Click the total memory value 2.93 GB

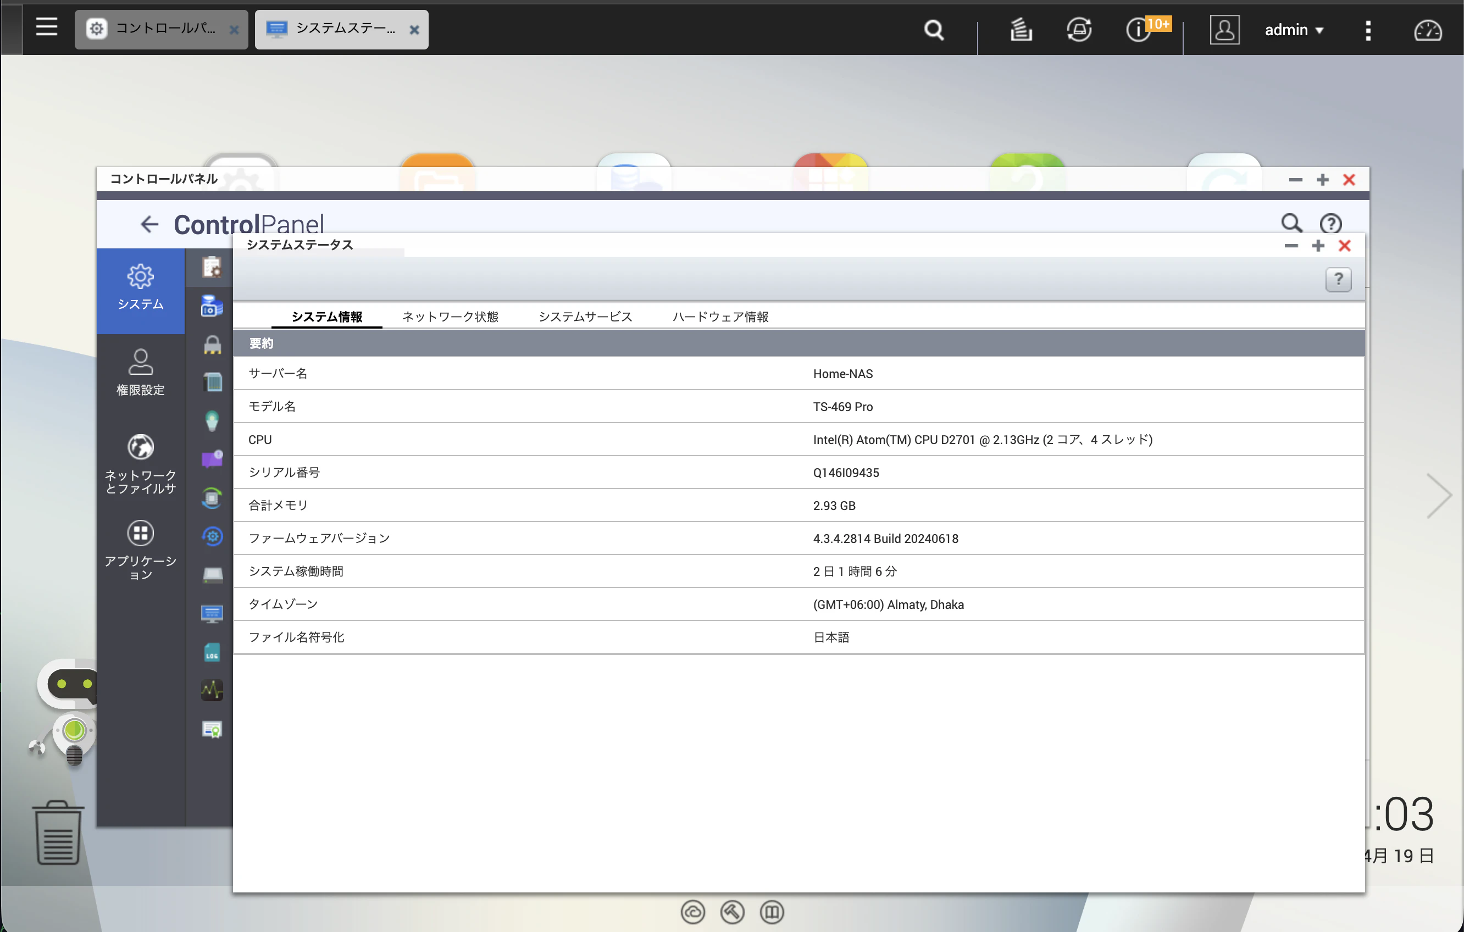click(834, 506)
